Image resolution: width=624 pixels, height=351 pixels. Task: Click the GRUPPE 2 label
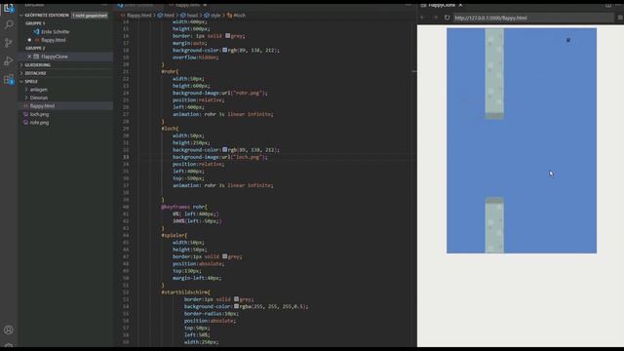[x=35, y=48]
